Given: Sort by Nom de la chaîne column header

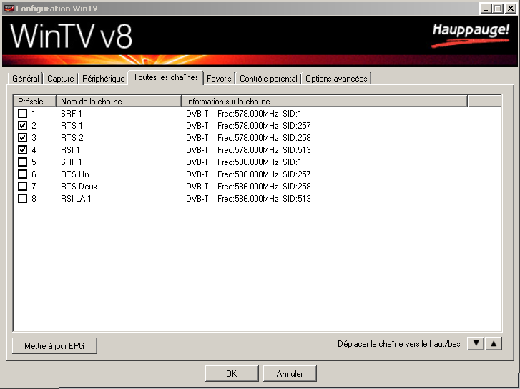Looking at the screenshot, I should tap(118, 102).
